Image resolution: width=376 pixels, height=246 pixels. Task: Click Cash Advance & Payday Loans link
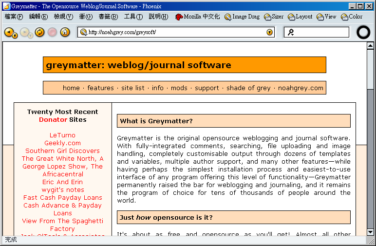coord(63,209)
